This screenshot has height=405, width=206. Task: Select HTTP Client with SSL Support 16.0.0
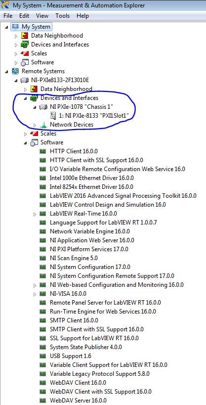(x=96, y=160)
